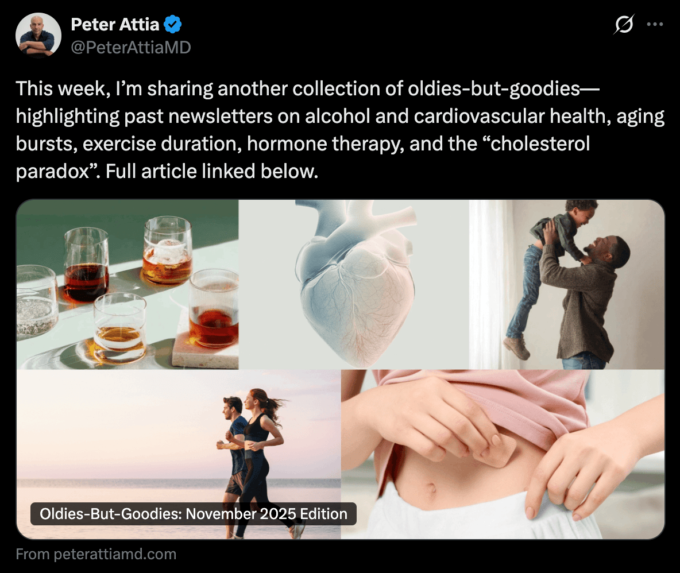Open the whiskey glasses photo in card
This screenshot has height=573, width=680.
click(127, 284)
